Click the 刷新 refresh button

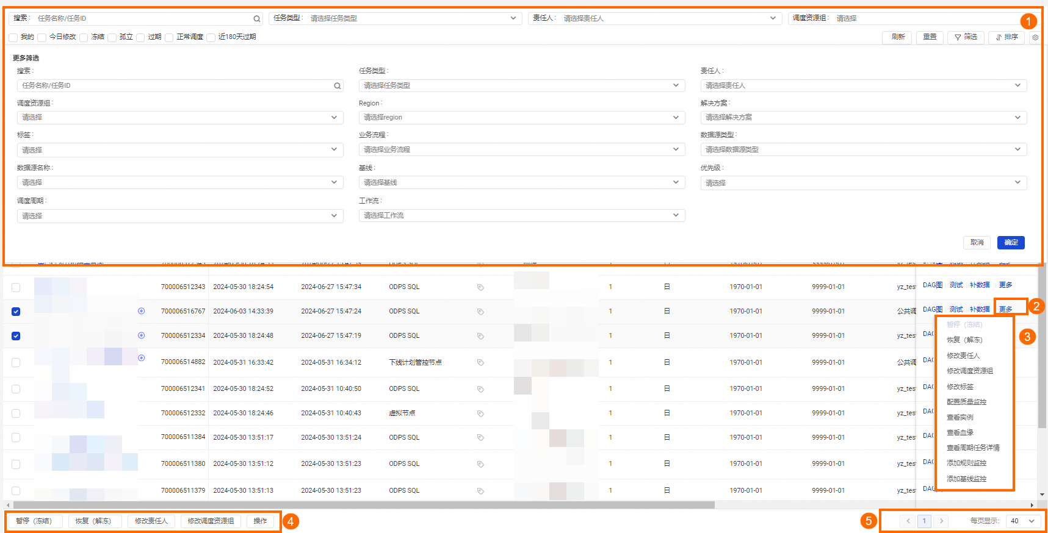coord(898,37)
